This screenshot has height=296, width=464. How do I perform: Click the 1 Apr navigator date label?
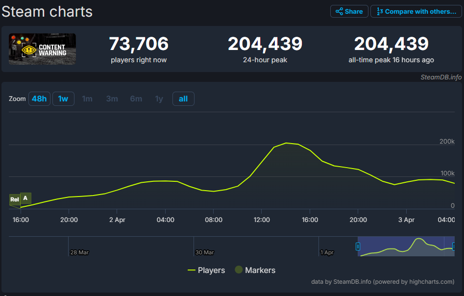[x=327, y=252]
